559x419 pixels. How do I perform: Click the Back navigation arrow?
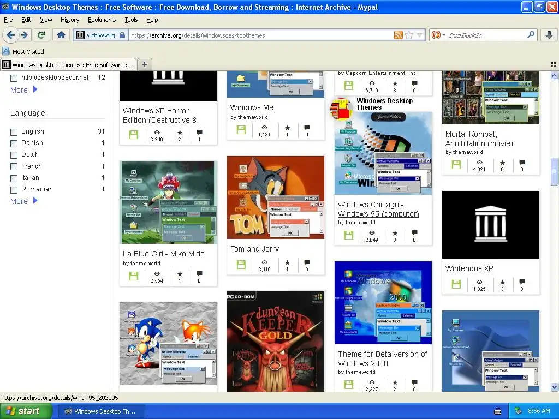click(x=10, y=35)
